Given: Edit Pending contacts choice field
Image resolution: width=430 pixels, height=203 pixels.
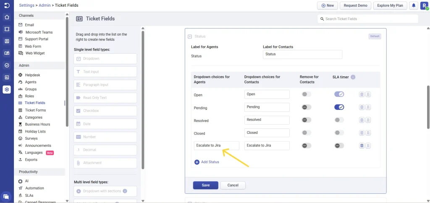Looking at the screenshot, I should (267, 107).
